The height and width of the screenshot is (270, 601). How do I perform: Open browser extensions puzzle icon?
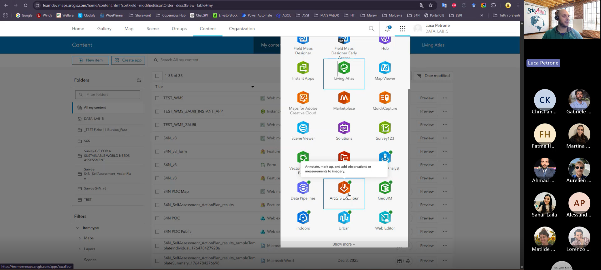[x=494, y=5]
